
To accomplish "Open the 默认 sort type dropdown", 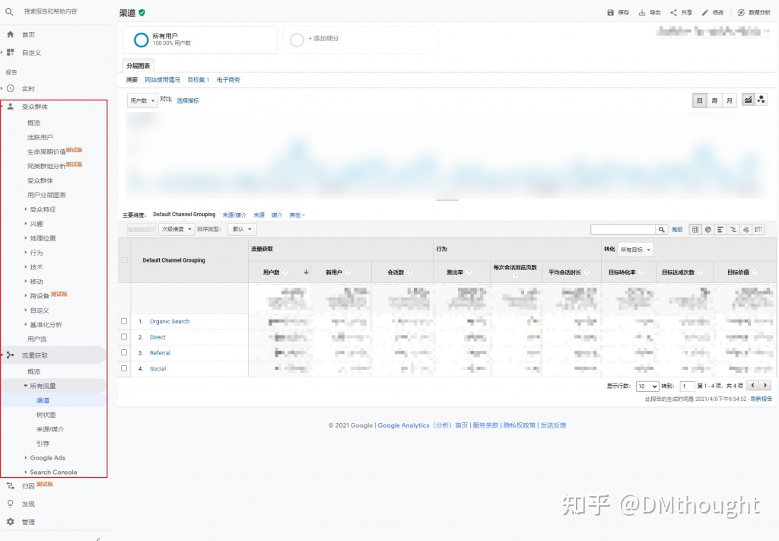I will [x=242, y=229].
